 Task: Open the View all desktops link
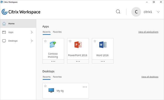tap(150, 77)
